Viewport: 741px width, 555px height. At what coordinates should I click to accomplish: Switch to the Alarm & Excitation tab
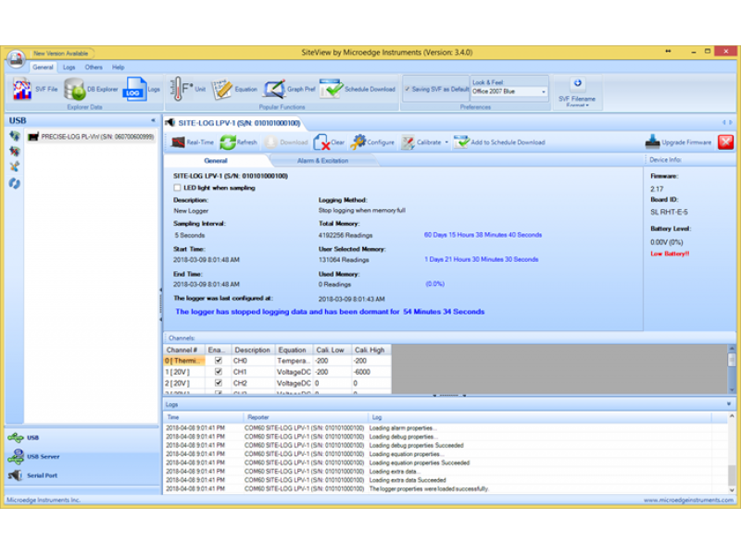pos(322,161)
